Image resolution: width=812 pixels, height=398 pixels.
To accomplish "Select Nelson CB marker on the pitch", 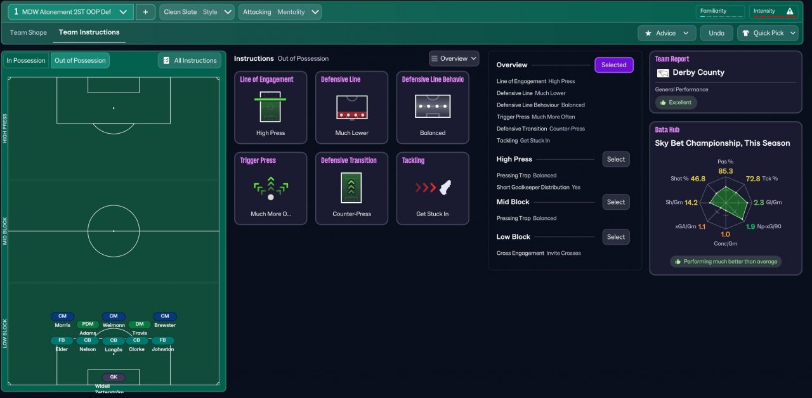I will pyautogui.click(x=88, y=340).
